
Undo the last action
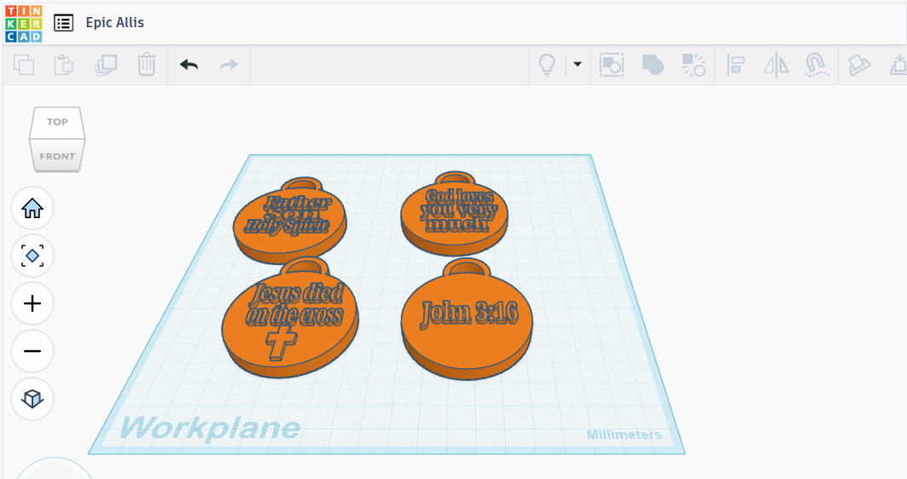point(189,65)
